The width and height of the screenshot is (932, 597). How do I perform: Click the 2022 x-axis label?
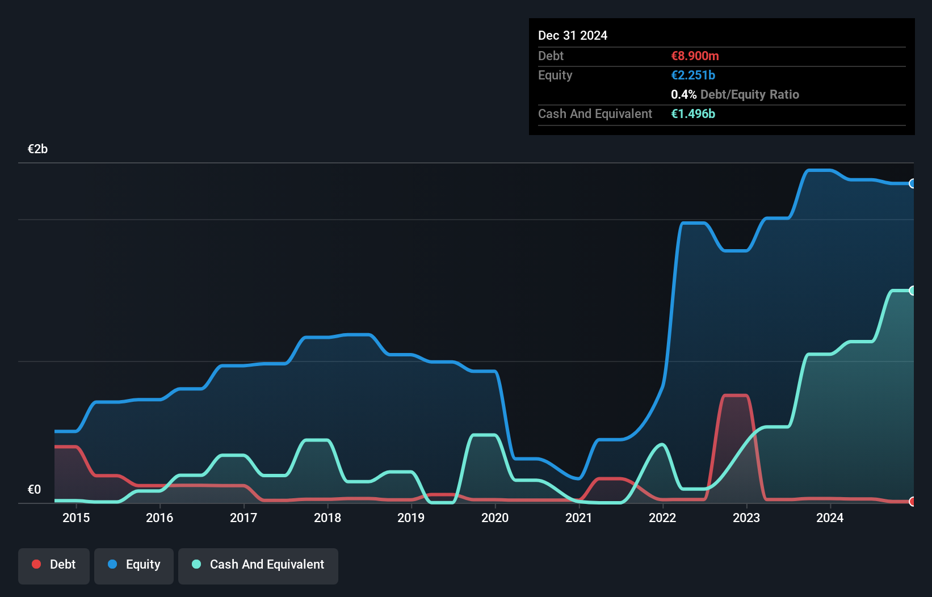662,518
